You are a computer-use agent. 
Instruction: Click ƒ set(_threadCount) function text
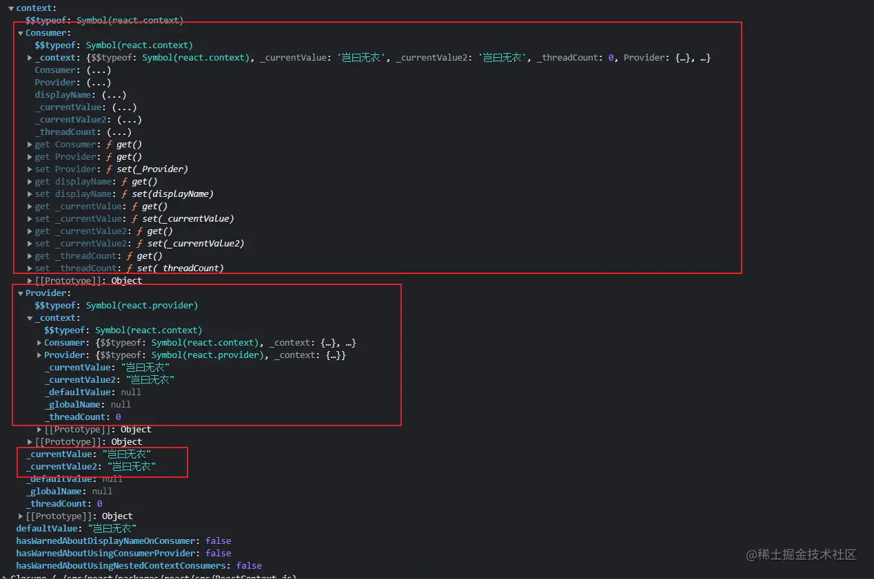point(175,269)
